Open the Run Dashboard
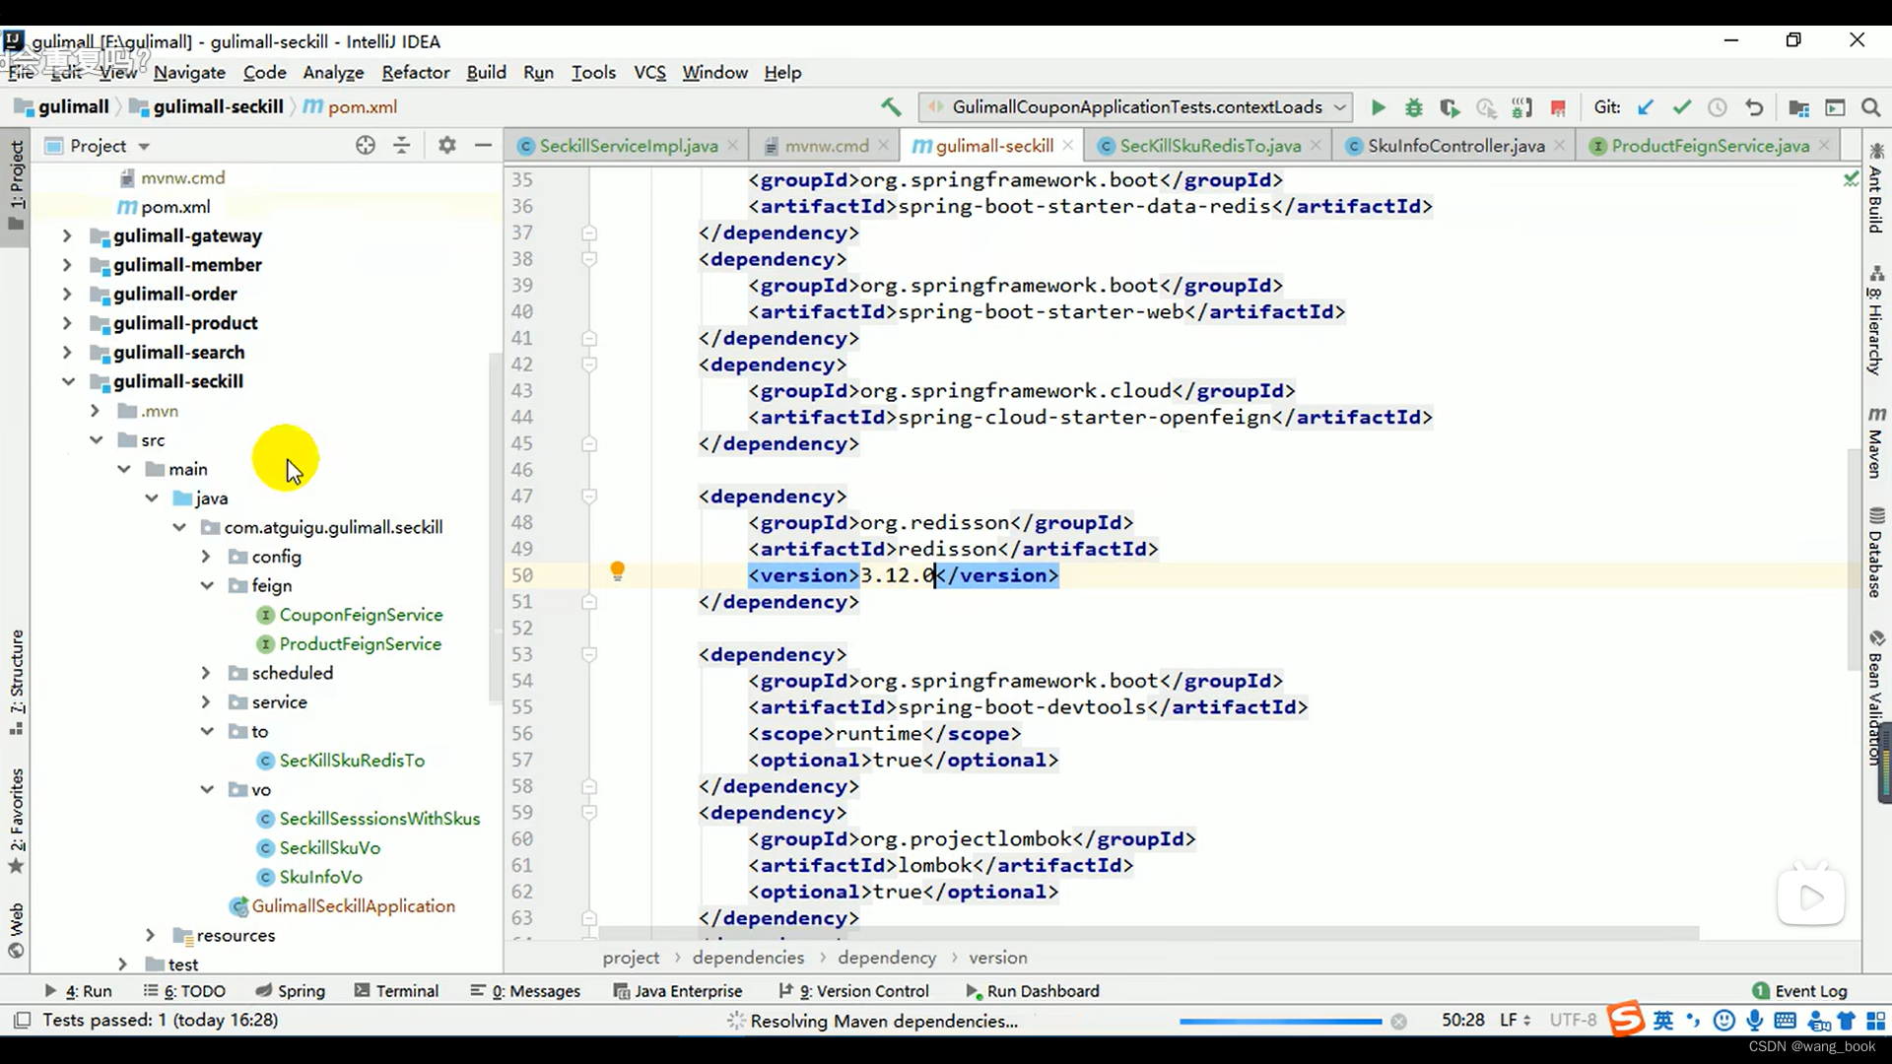 [1033, 991]
